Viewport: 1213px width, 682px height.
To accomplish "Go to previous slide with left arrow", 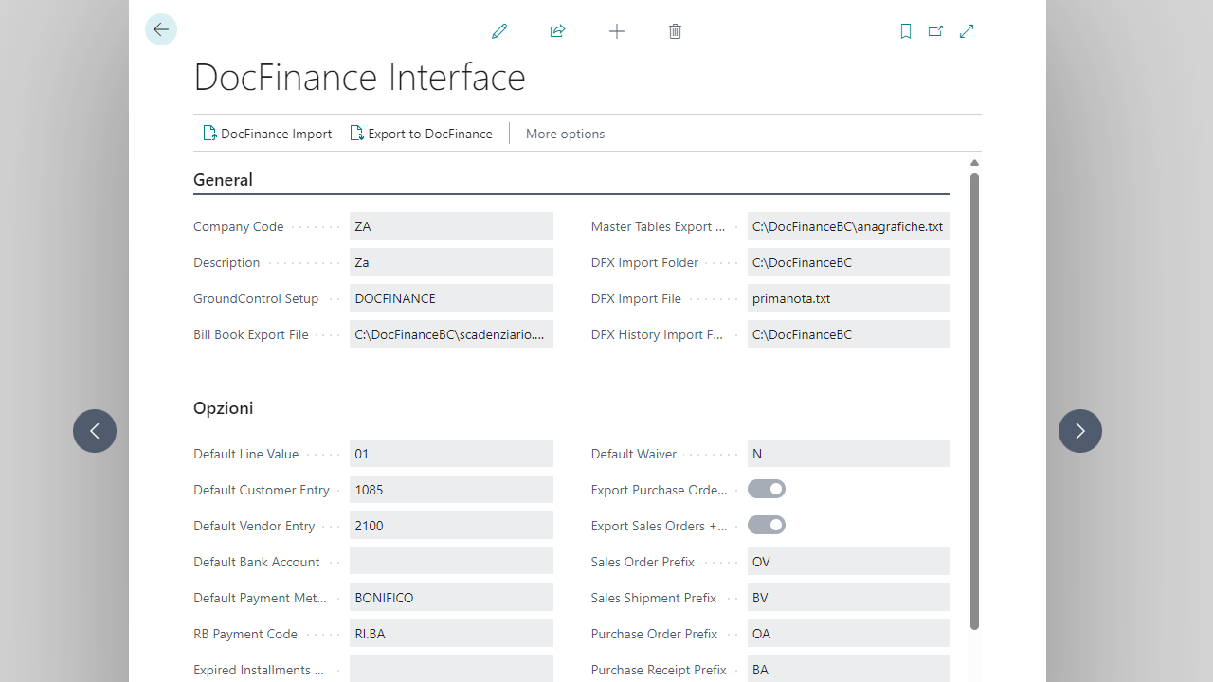I will pyautogui.click(x=95, y=431).
